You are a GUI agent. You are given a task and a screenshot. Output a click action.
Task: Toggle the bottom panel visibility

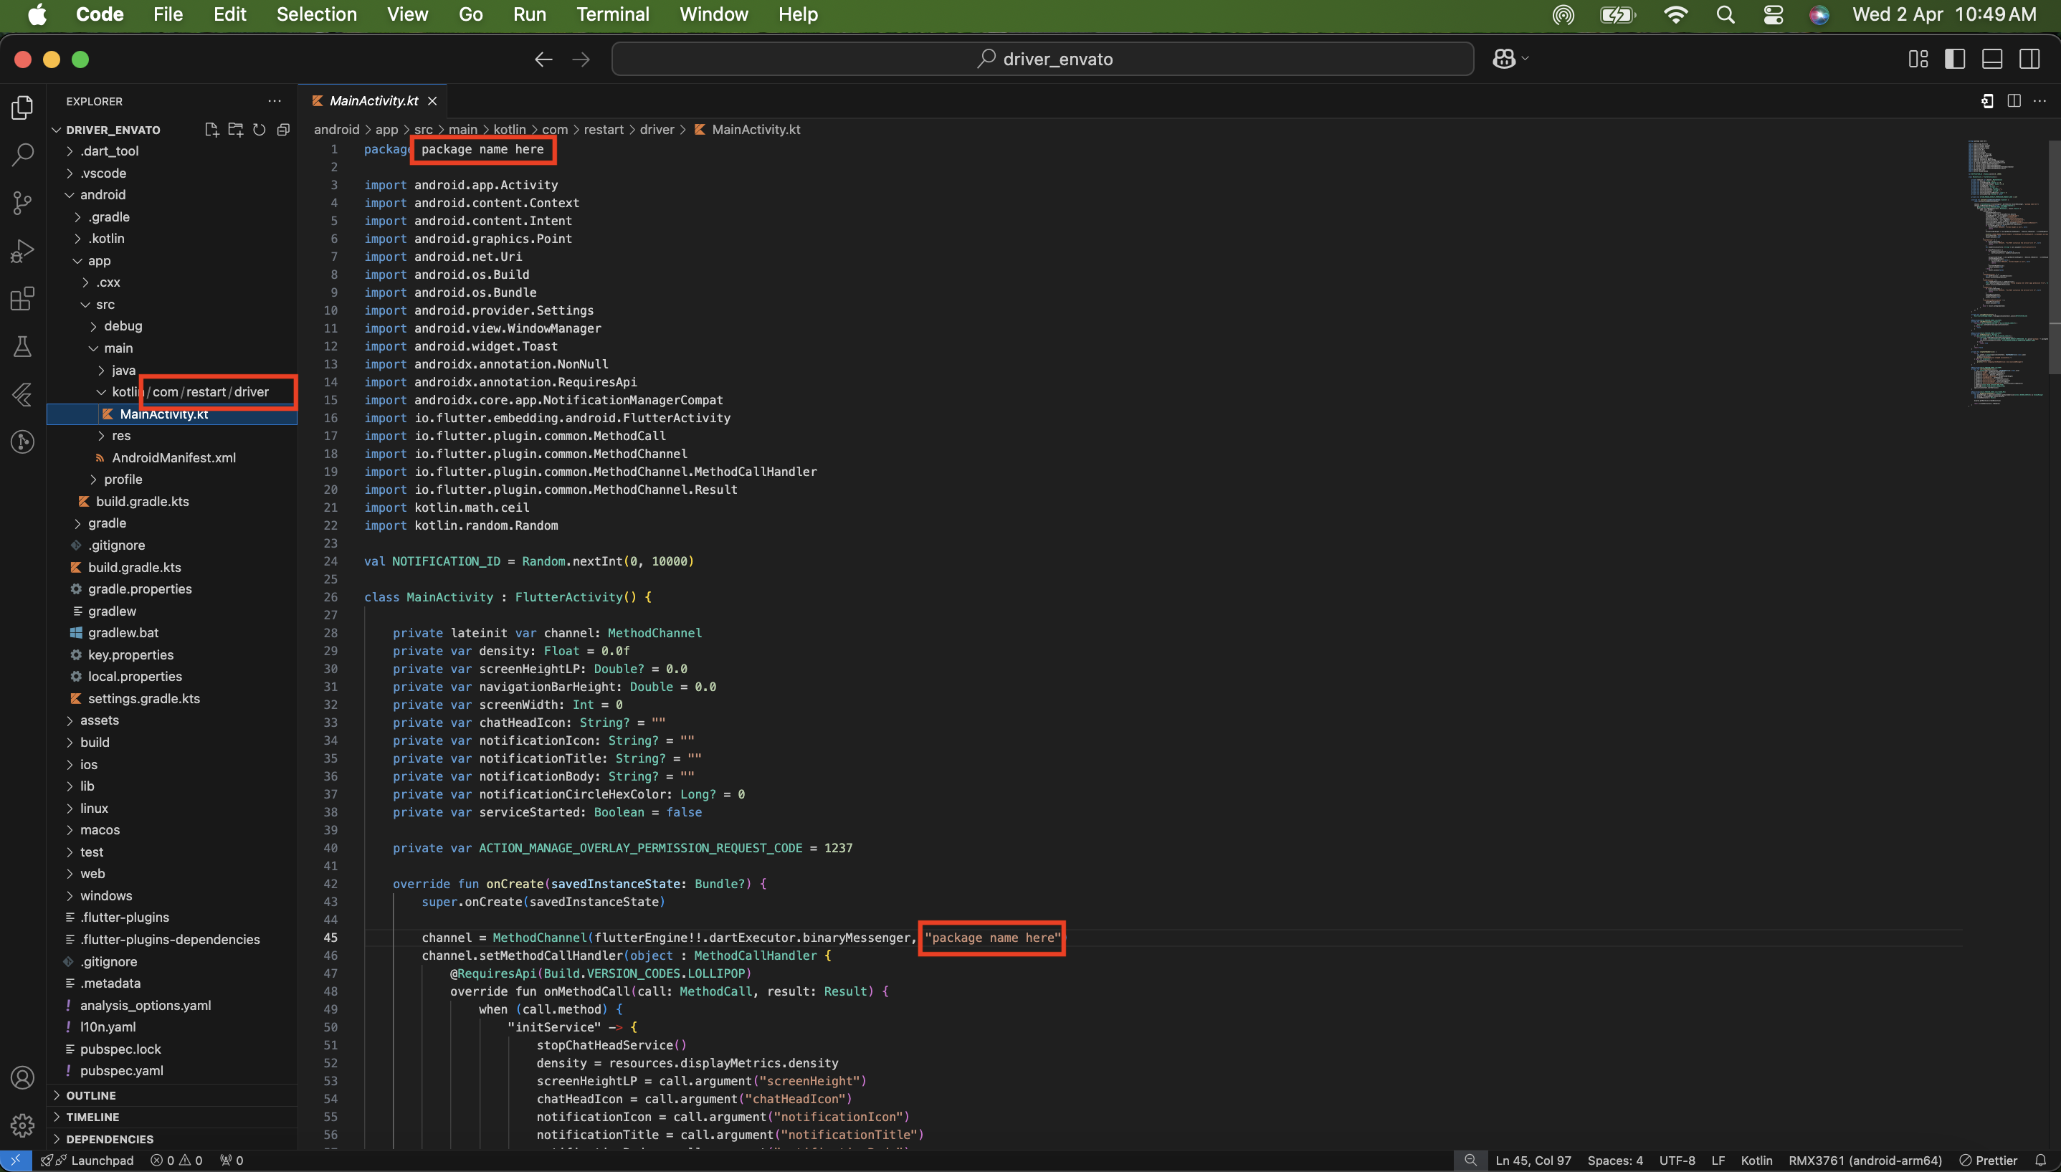click(1991, 59)
